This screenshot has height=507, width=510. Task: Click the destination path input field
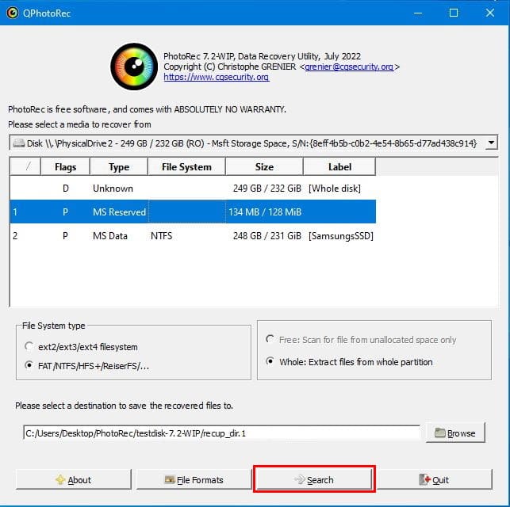point(222,433)
